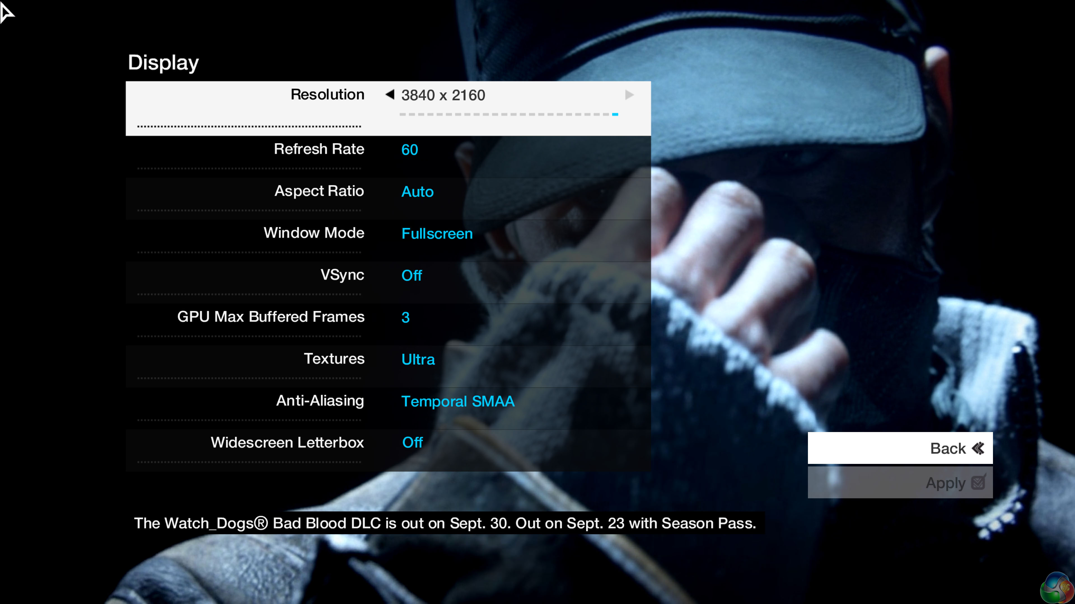The image size is (1075, 604).
Task: Click the Refresh Rate value 60
Action: click(409, 150)
